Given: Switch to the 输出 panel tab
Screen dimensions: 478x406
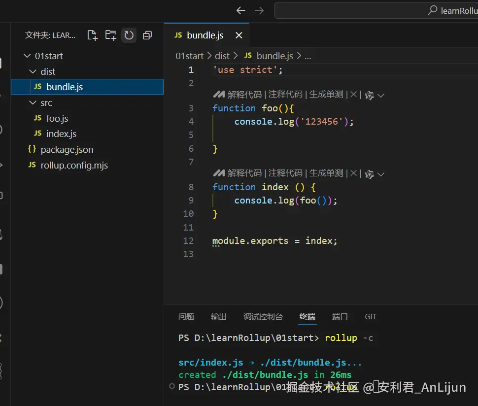Looking at the screenshot, I should pos(219,317).
